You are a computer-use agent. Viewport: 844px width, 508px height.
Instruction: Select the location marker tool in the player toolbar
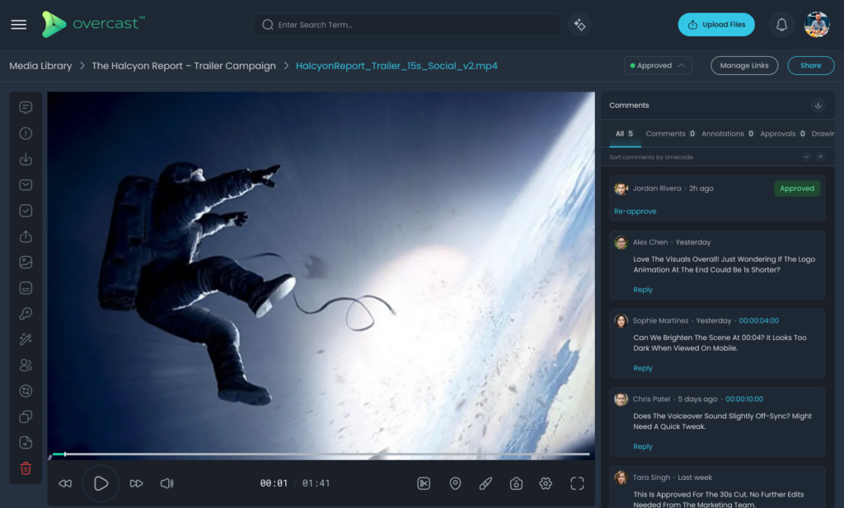pos(455,483)
